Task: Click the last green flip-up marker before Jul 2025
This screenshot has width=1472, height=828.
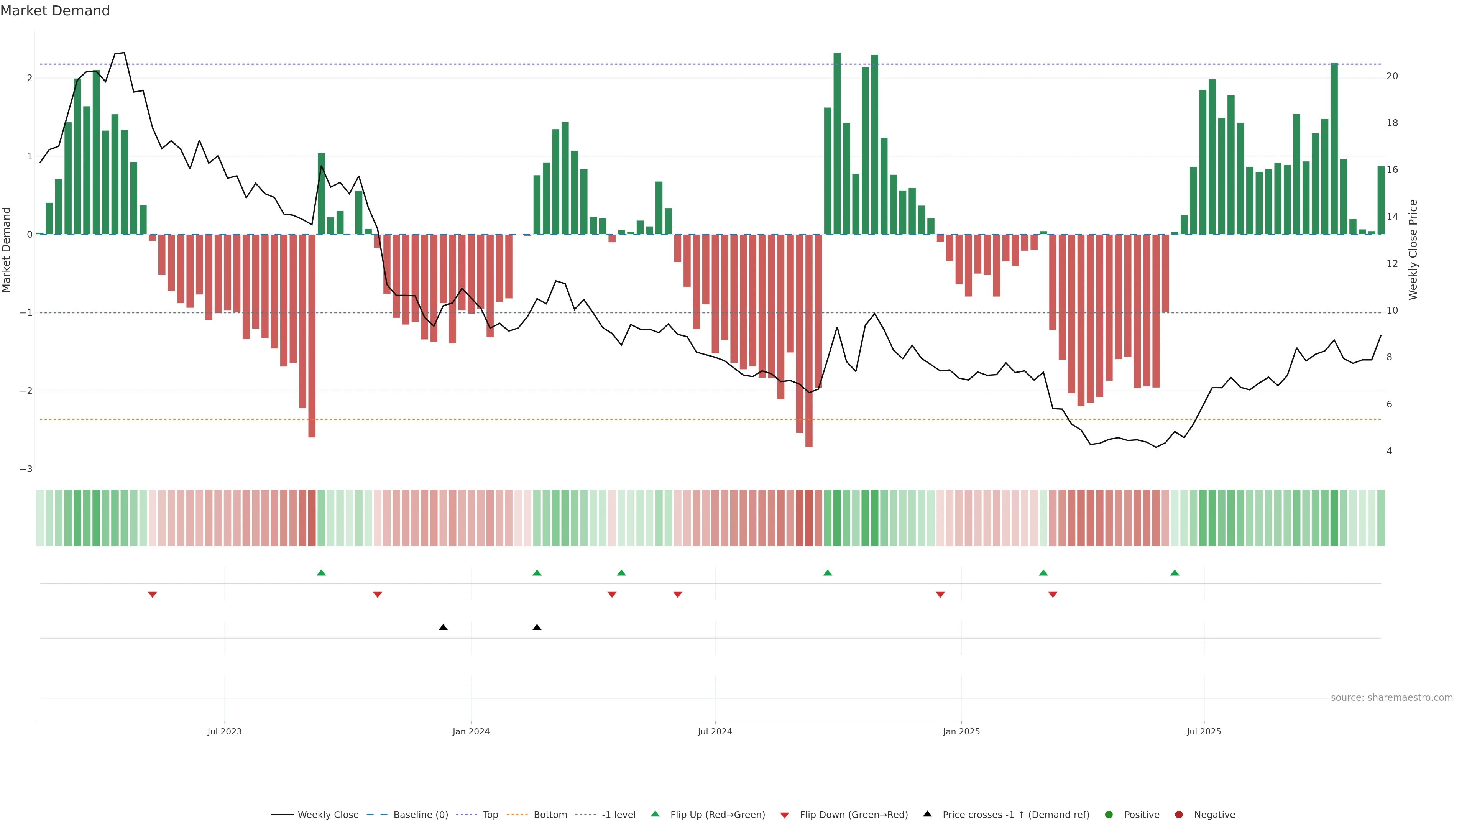Action: coord(1175,573)
